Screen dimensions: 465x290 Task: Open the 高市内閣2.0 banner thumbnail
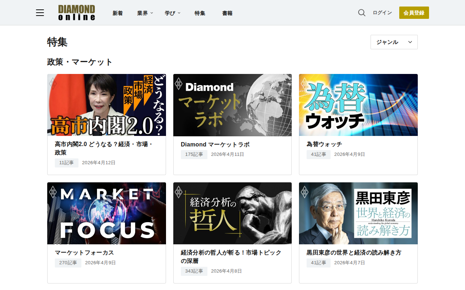[x=106, y=105]
